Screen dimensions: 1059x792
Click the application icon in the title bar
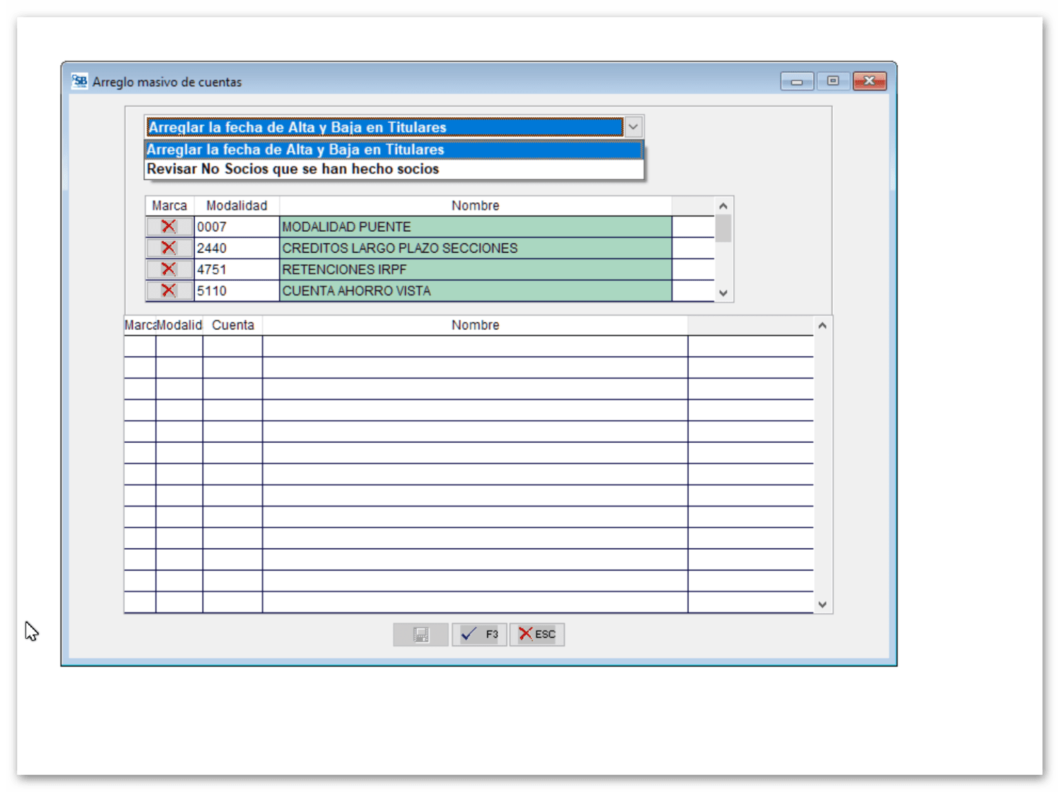[x=80, y=81]
